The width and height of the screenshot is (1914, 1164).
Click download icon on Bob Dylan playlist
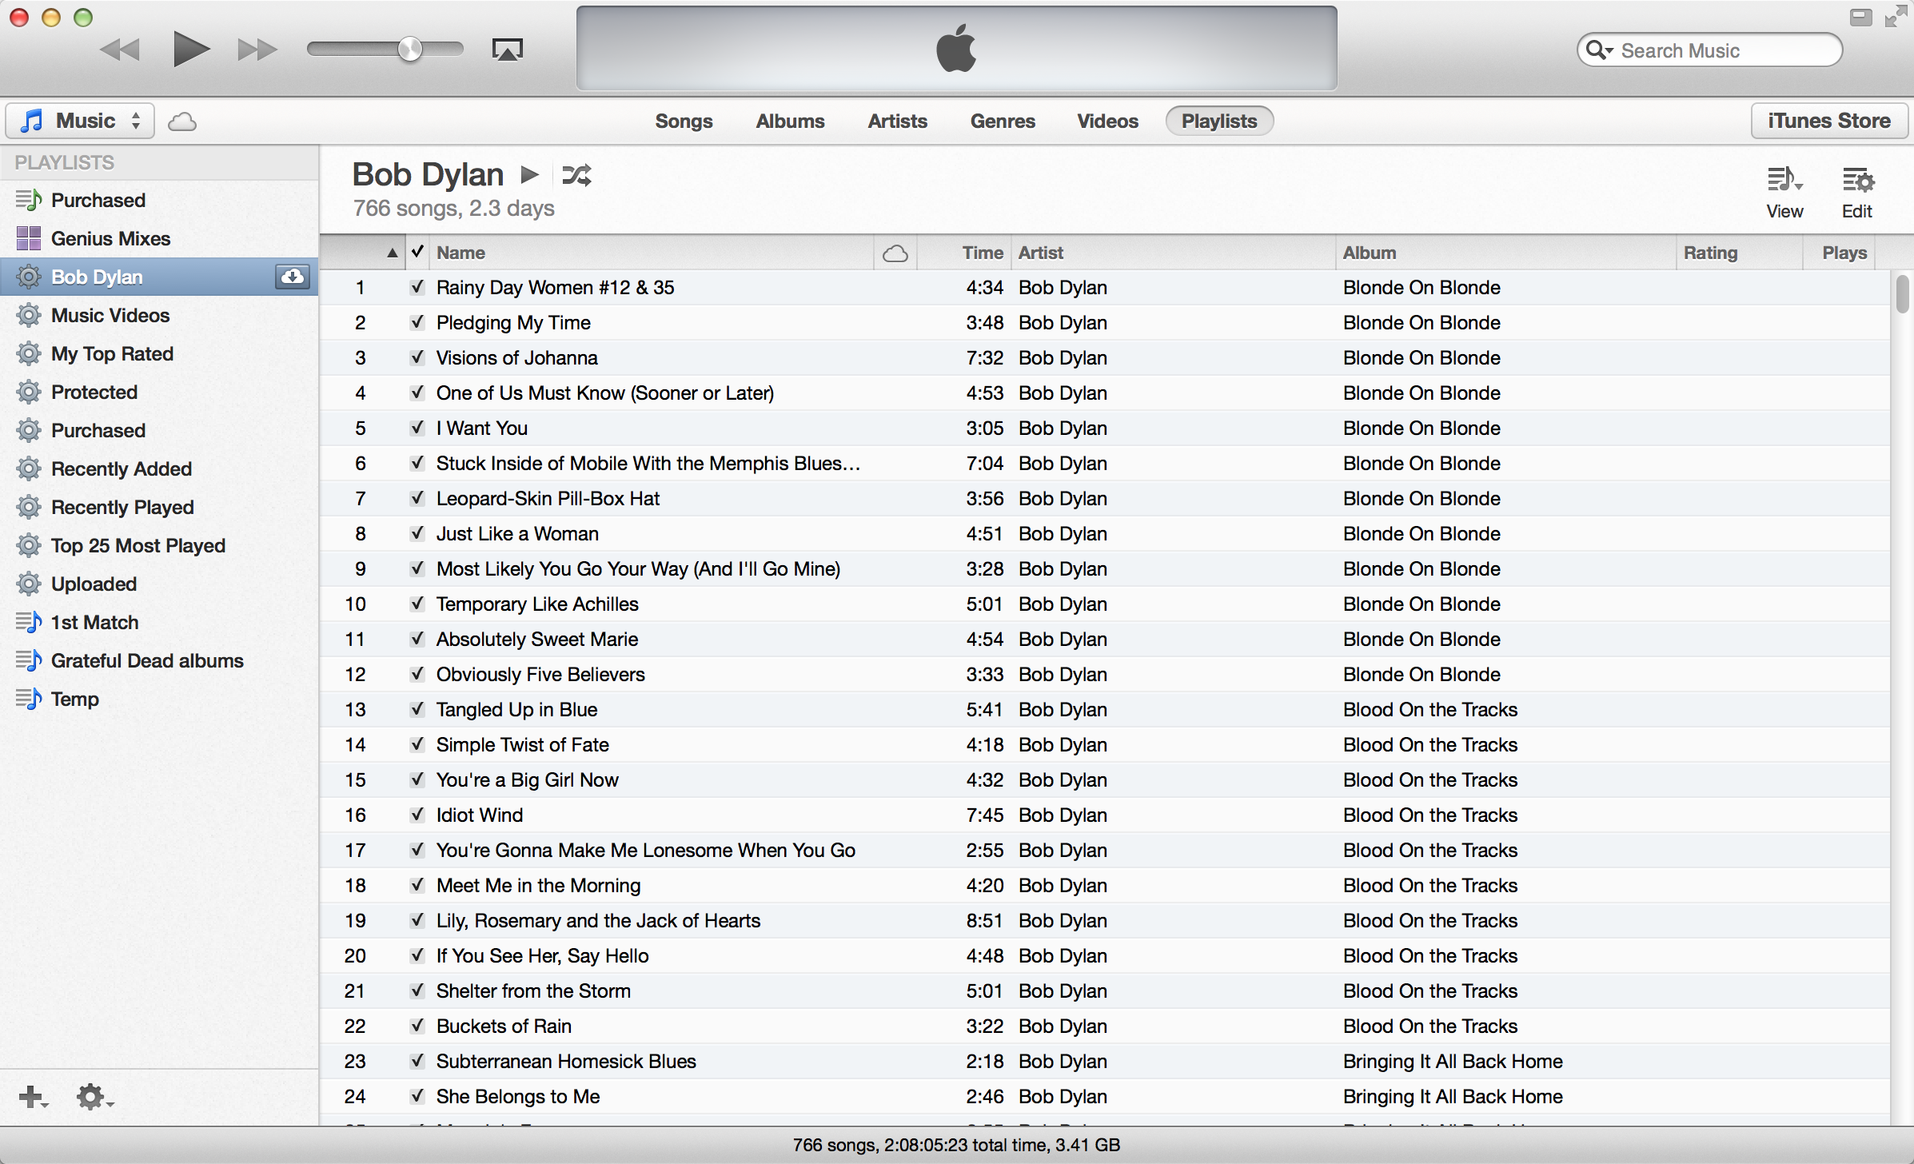point(293,277)
